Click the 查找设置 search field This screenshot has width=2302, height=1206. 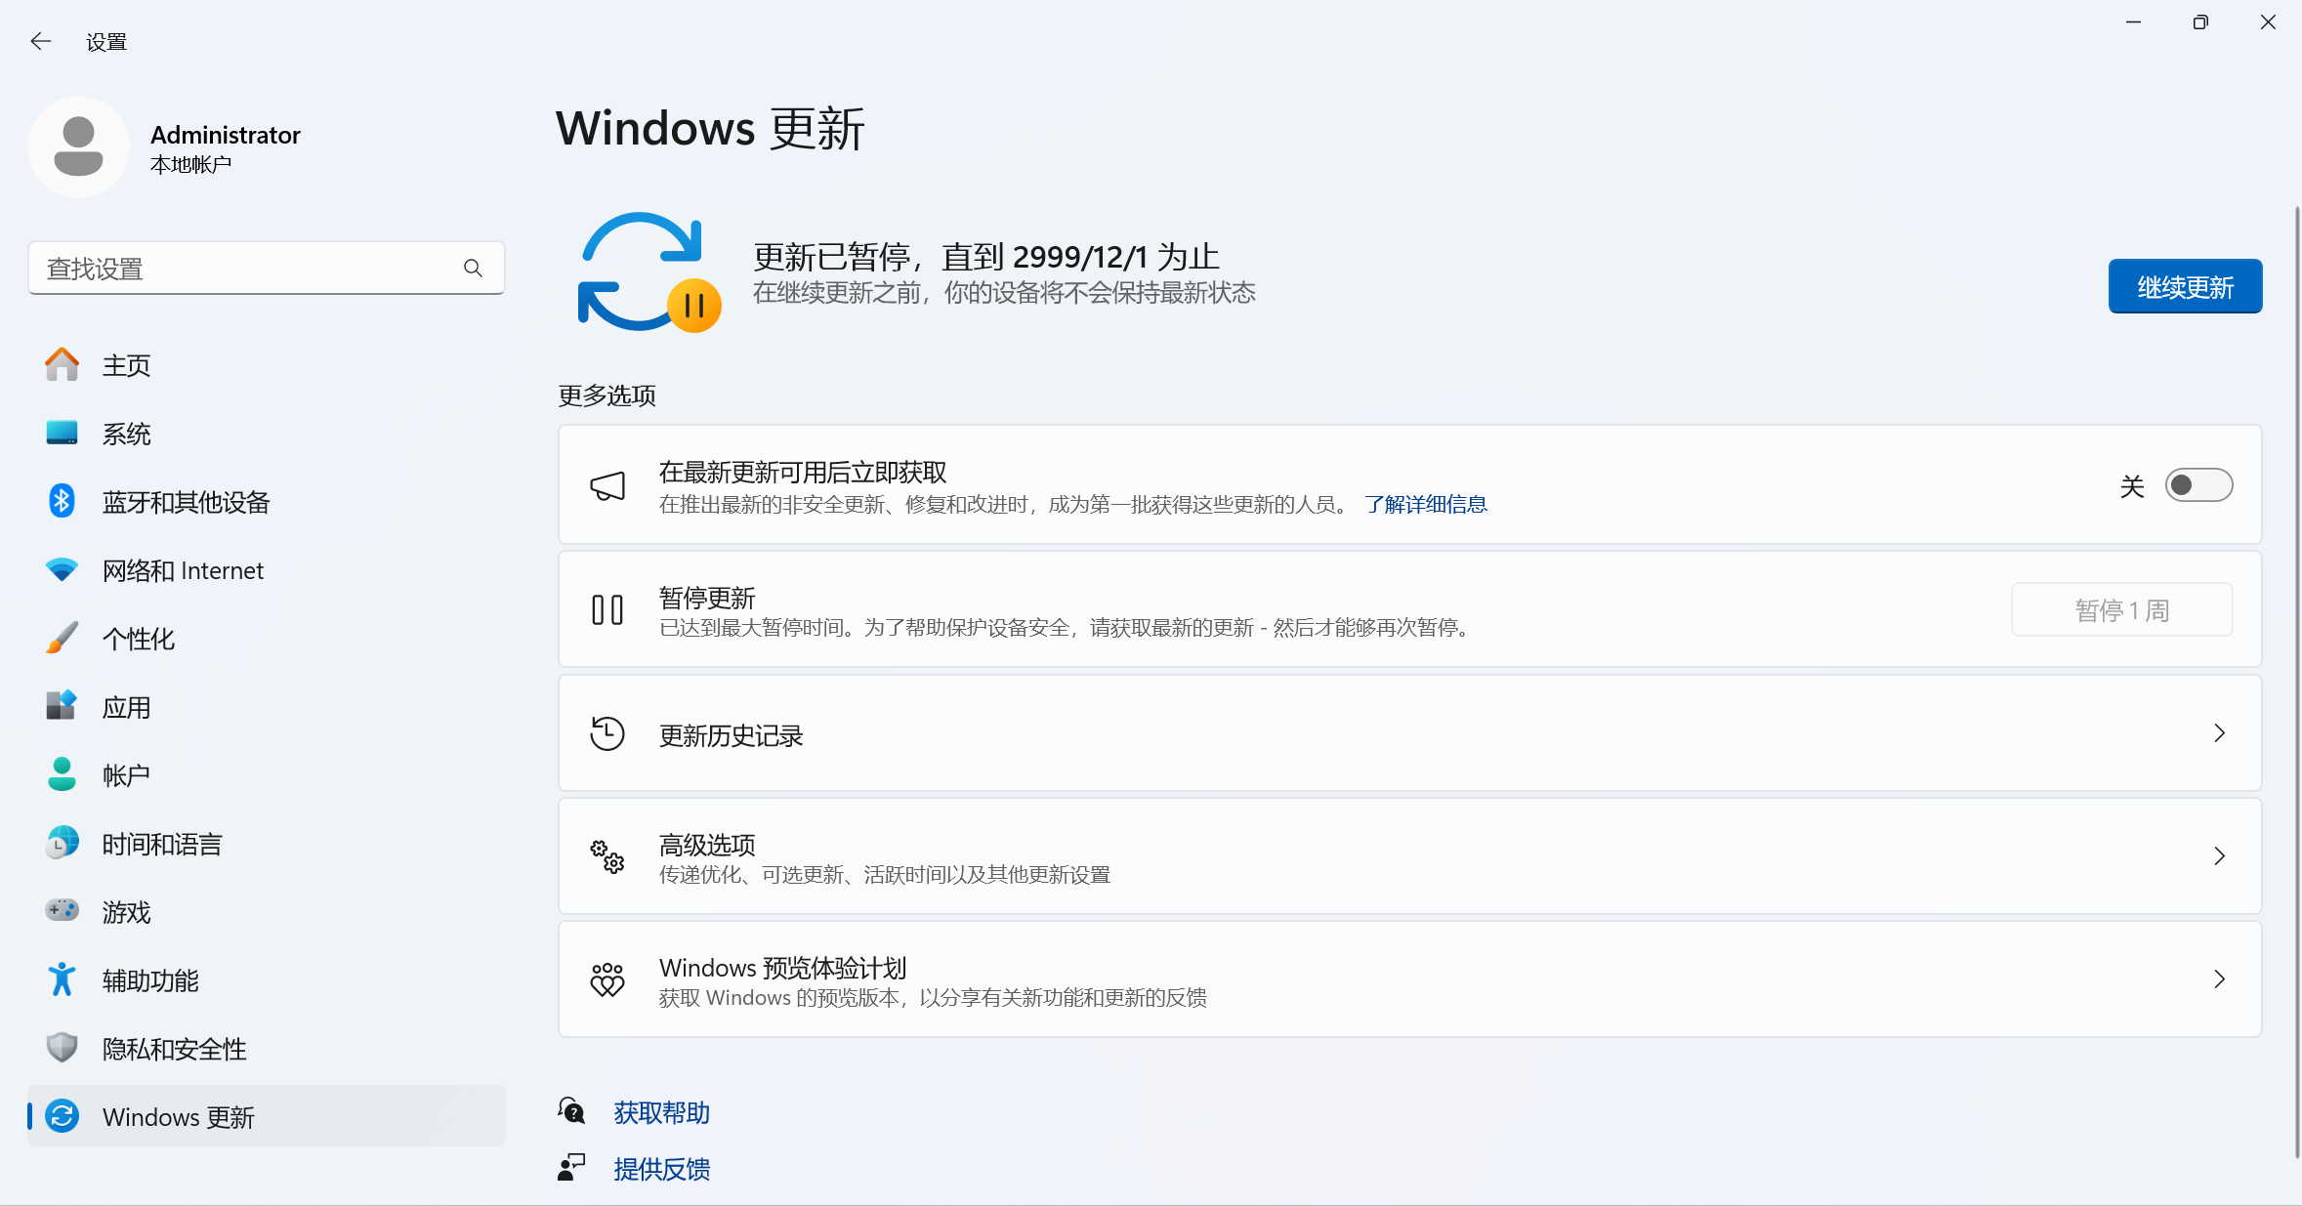point(267,268)
